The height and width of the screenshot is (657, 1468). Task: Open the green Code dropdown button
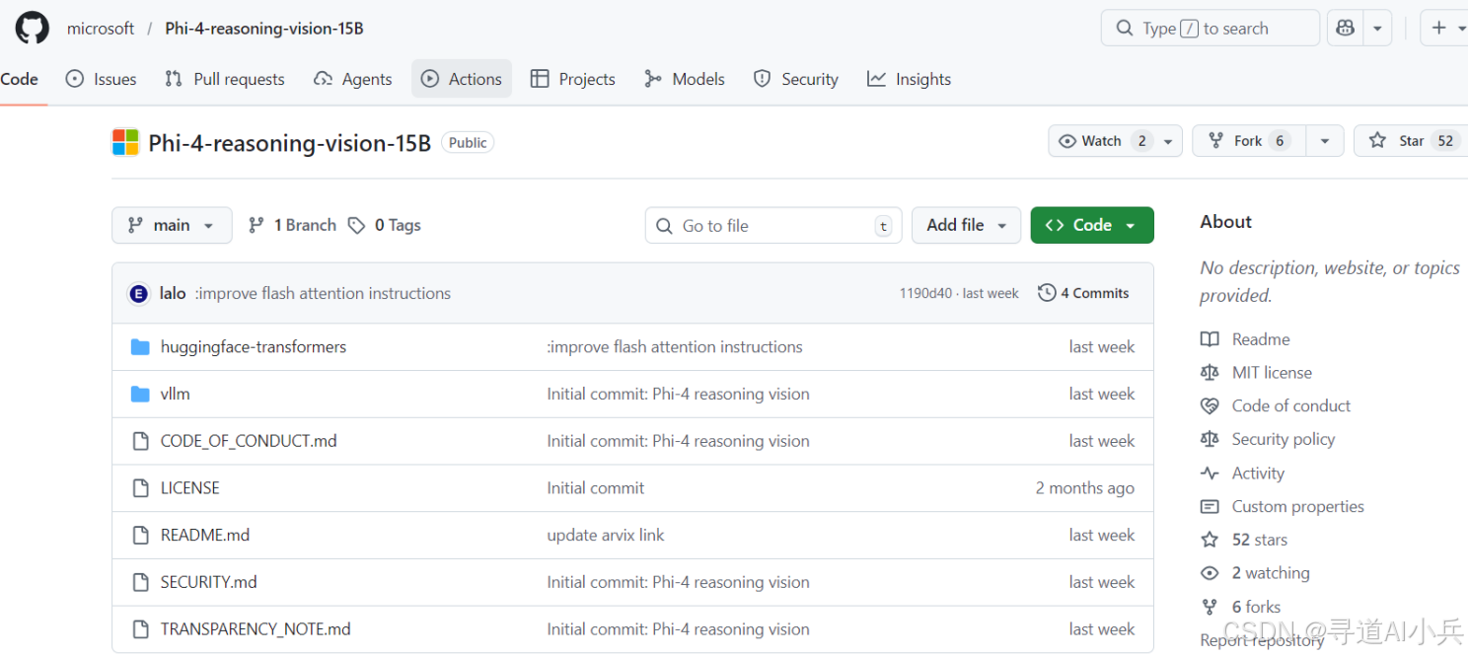[x=1092, y=225]
